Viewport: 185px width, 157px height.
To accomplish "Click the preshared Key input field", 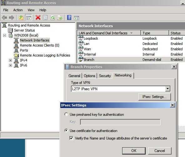I will [120, 122].
